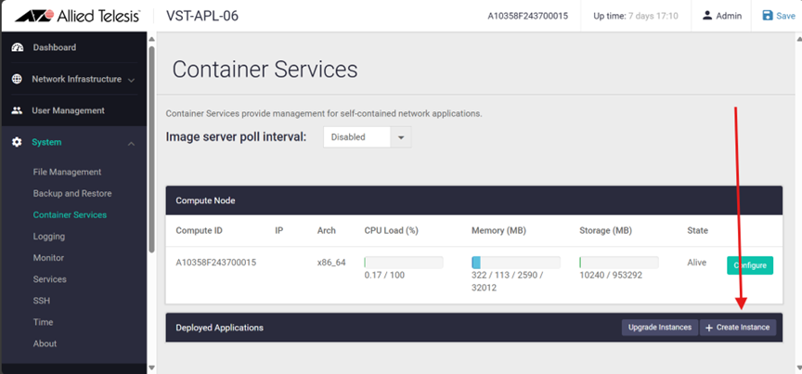This screenshot has width=802, height=374.
Task: Expand the Network Infrastructure chevron
Action: (x=132, y=81)
